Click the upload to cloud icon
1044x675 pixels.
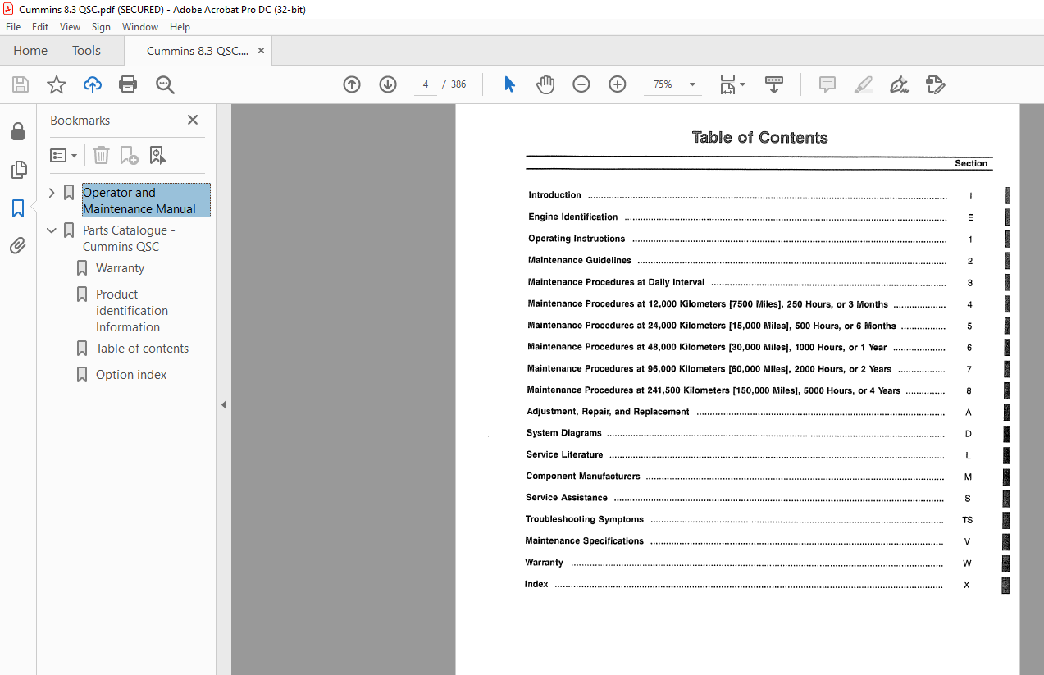(x=93, y=84)
